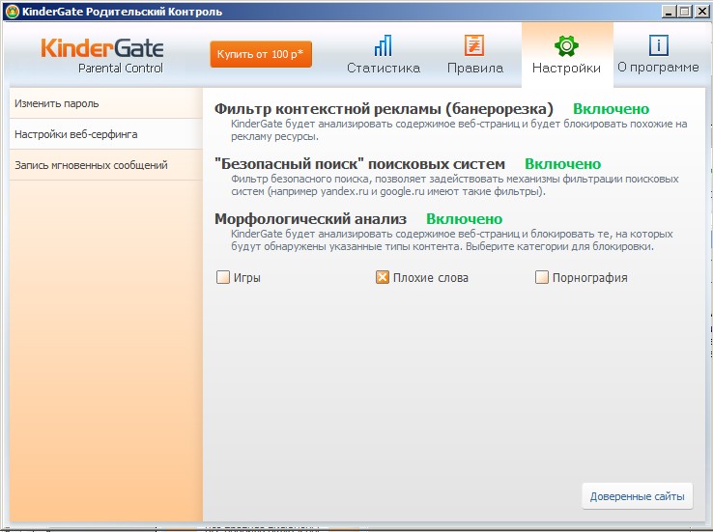713x532 pixels.
Task: Select the green Settings gear icon
Action: [x=566, y=46]
